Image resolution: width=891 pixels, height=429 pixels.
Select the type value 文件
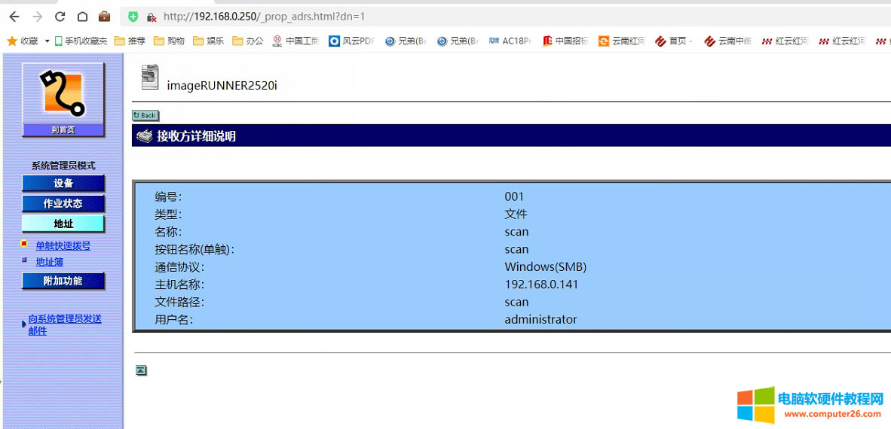[x=516, y=214]
